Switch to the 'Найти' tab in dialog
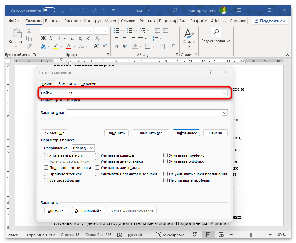The height and width of the screenshot is (243, 296). pos(47,84)
